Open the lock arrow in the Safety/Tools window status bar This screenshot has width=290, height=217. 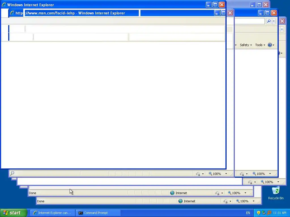[x=247, y=174]
